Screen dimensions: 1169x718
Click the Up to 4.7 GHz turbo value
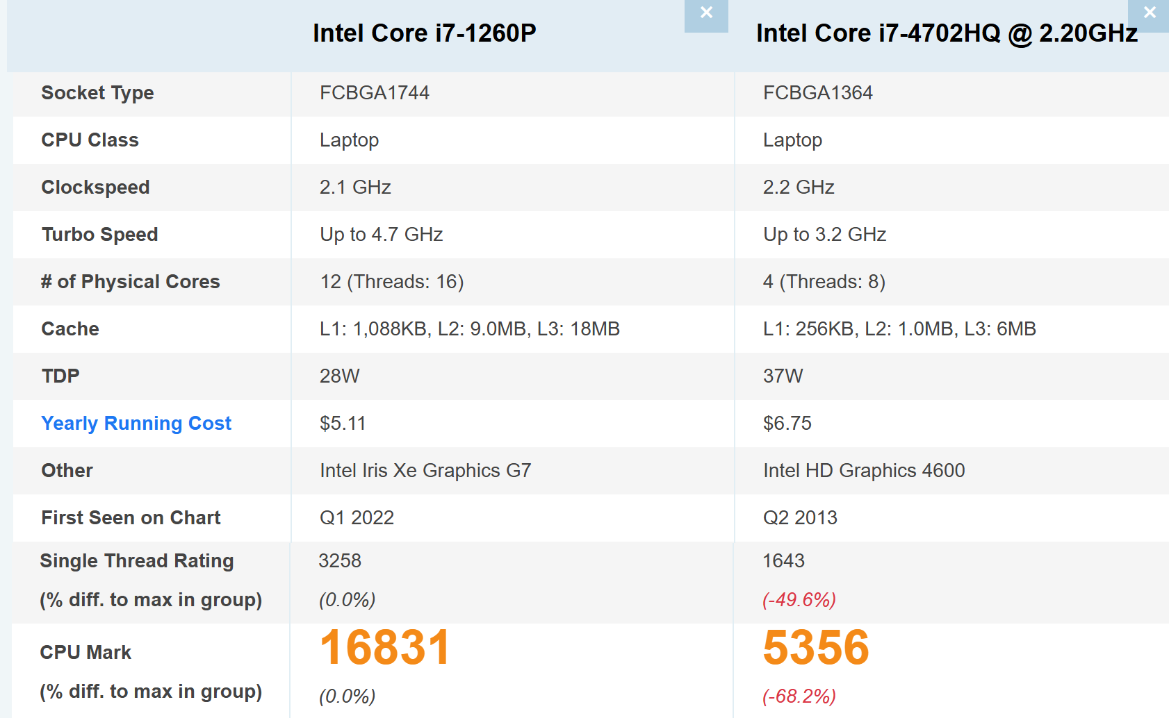click(x=381, y=234)
